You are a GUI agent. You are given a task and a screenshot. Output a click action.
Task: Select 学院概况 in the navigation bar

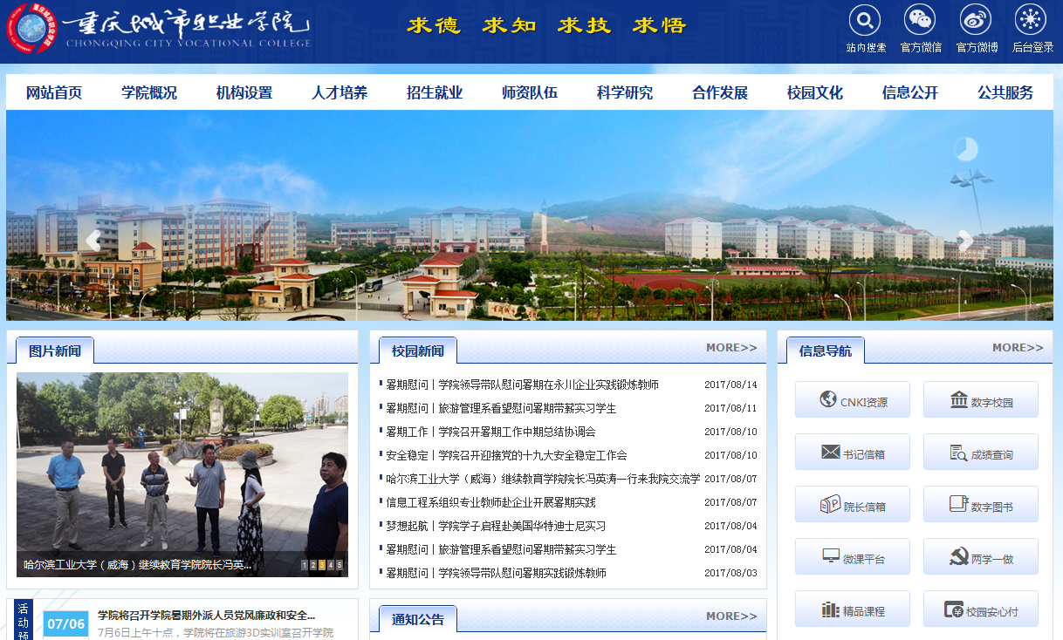coord(149,92)
